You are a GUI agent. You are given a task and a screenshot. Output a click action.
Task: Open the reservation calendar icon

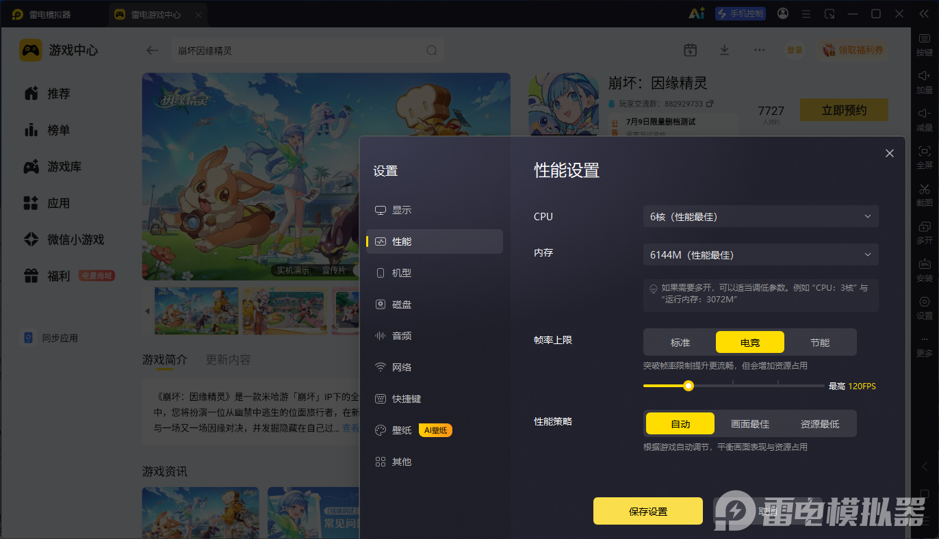point(690,50)
